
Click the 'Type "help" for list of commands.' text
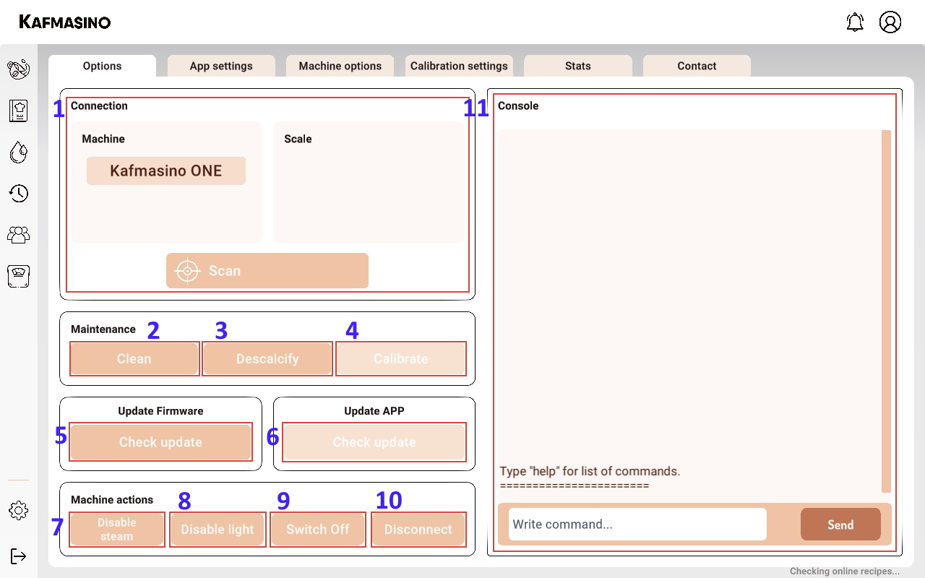[x=590, y=471]
